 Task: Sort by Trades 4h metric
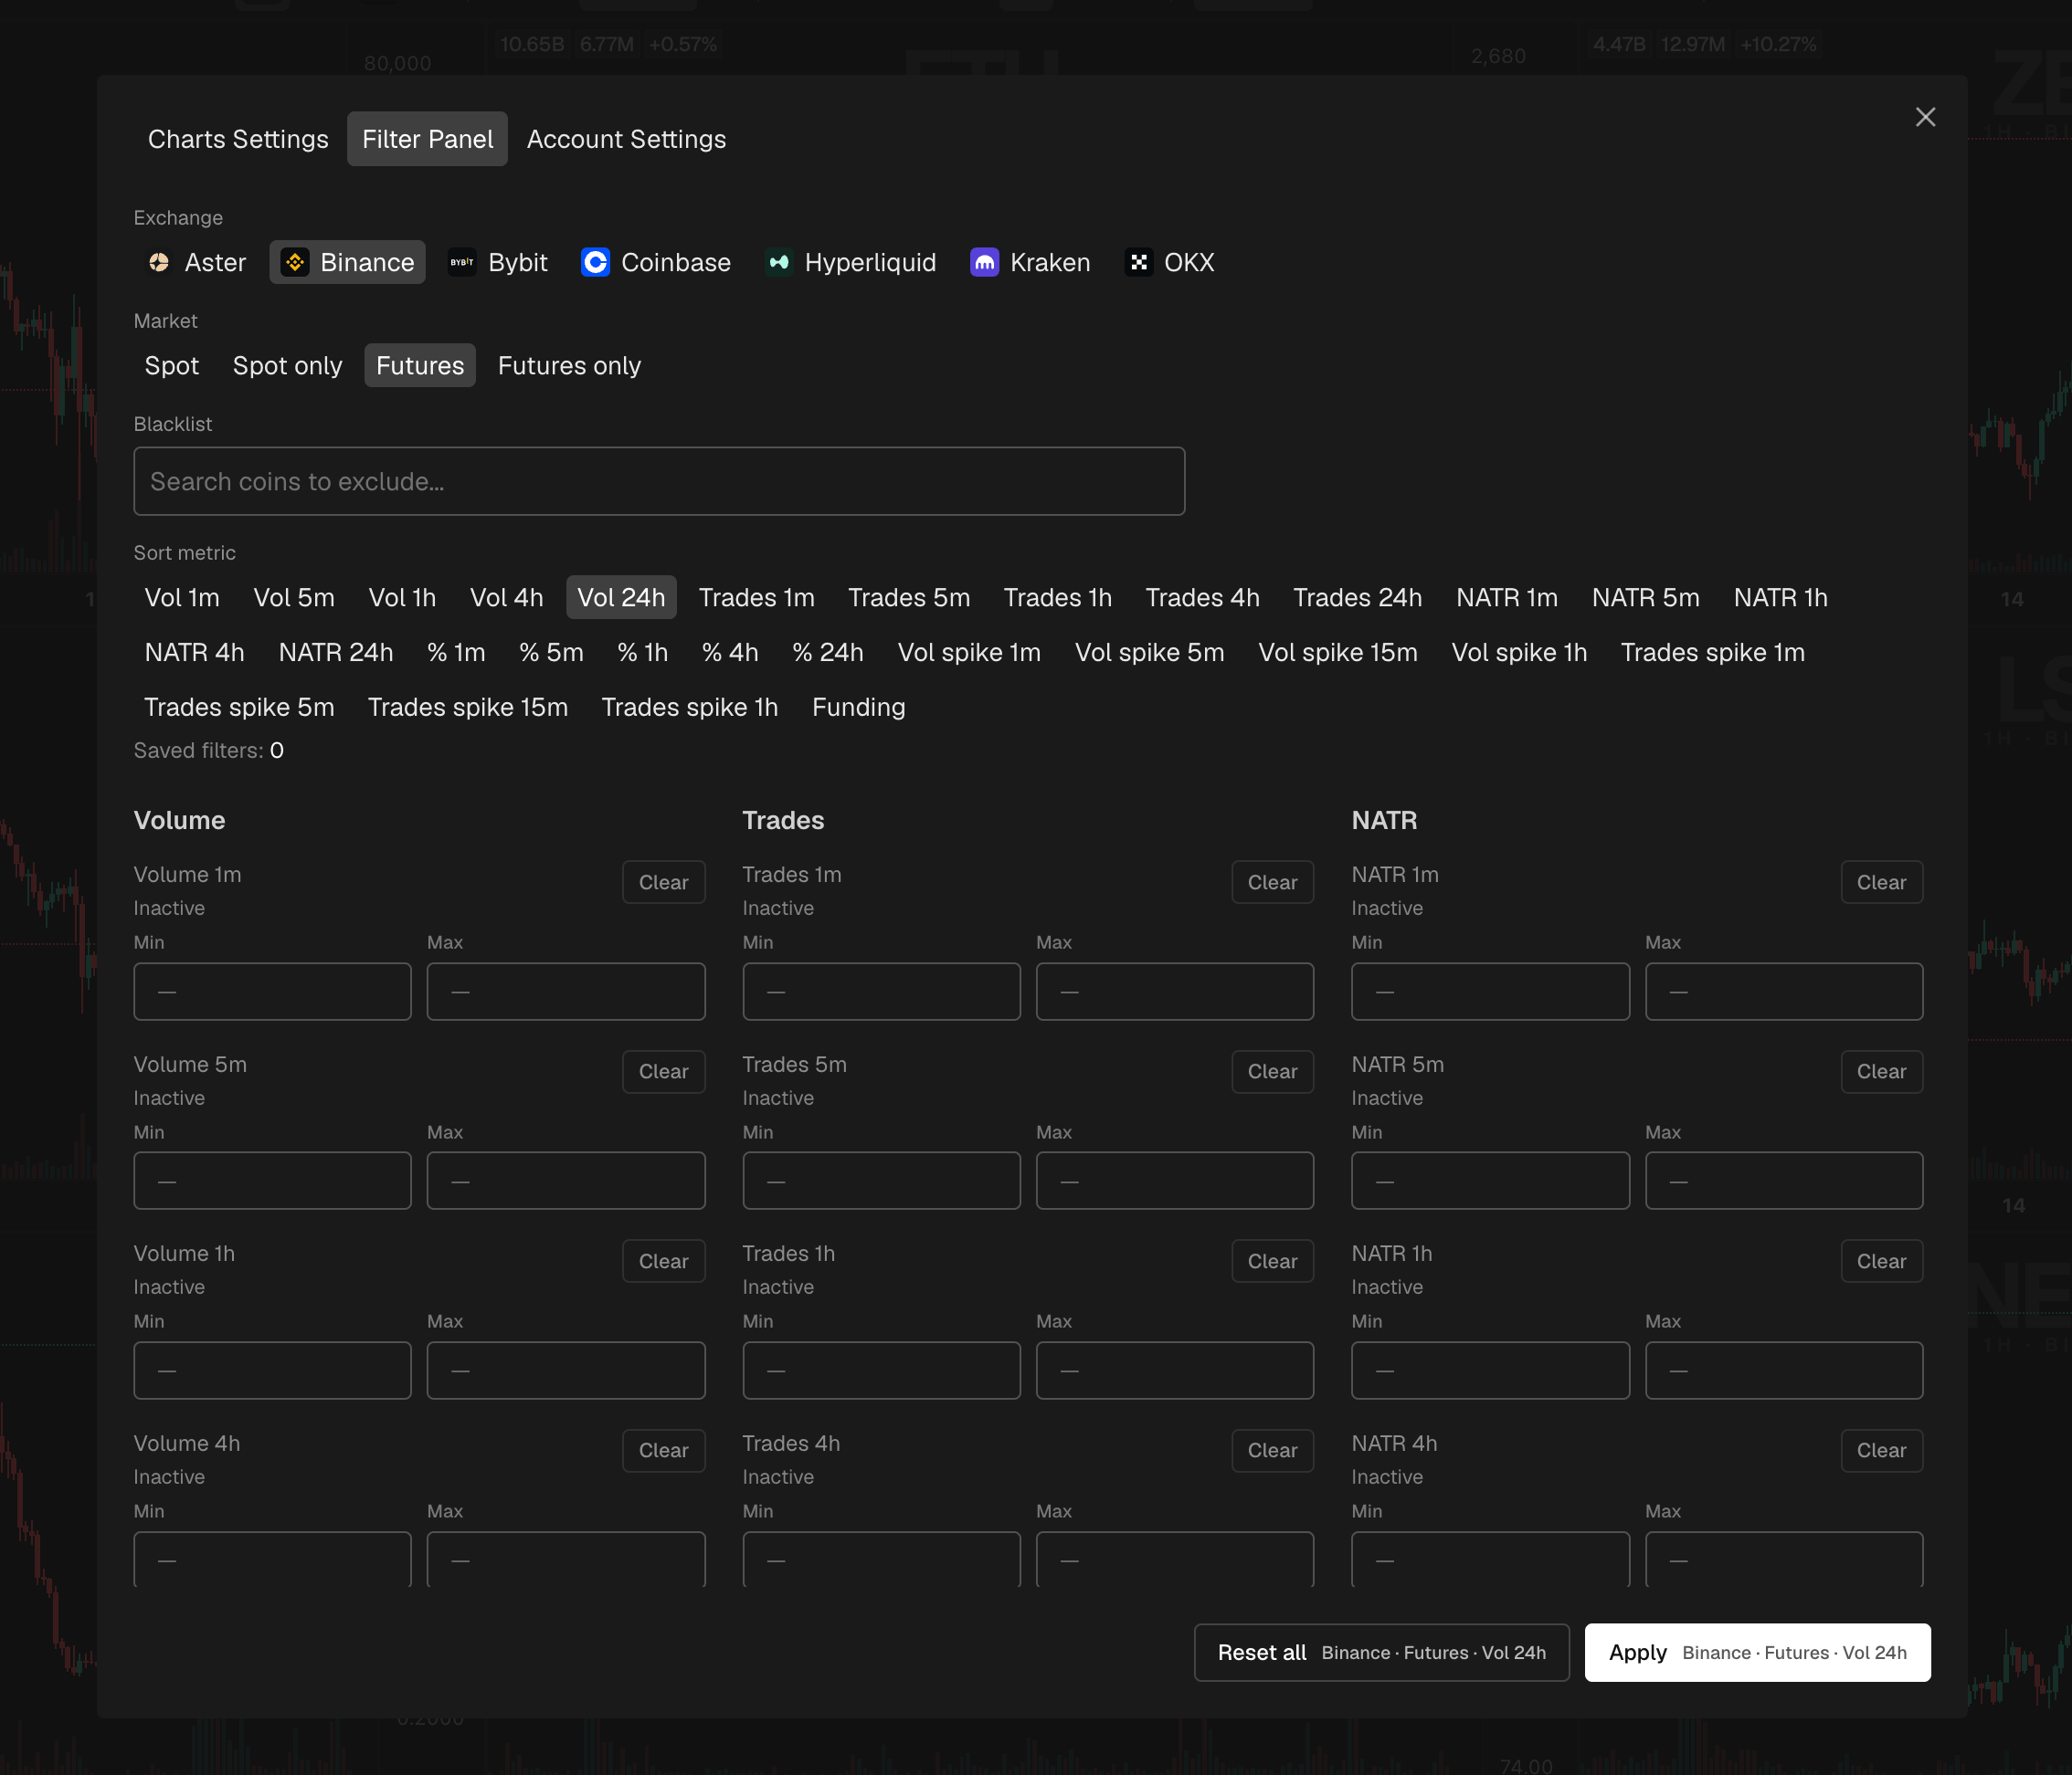[1202, 598]
